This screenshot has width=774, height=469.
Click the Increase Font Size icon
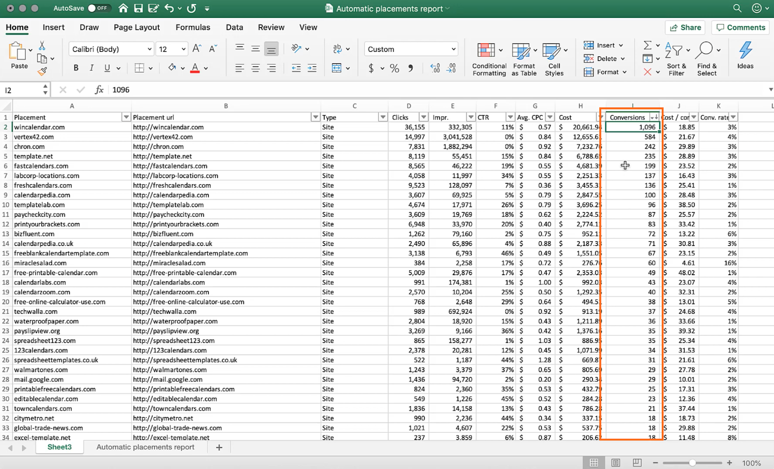click(x=197, y=49)
